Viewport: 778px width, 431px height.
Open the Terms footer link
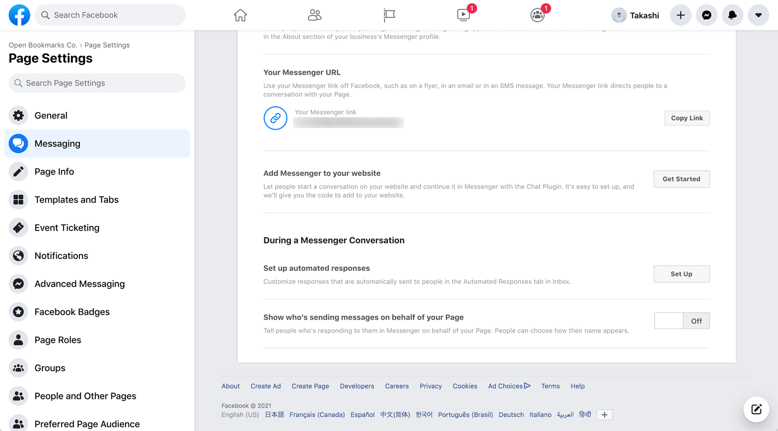pyautogui.click(x=550, y=386)
